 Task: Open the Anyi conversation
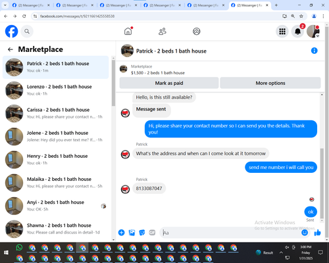tap(56, 206)
